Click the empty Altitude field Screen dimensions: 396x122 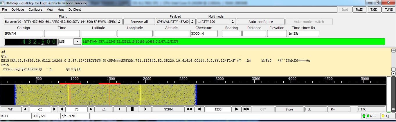point(171,33)
